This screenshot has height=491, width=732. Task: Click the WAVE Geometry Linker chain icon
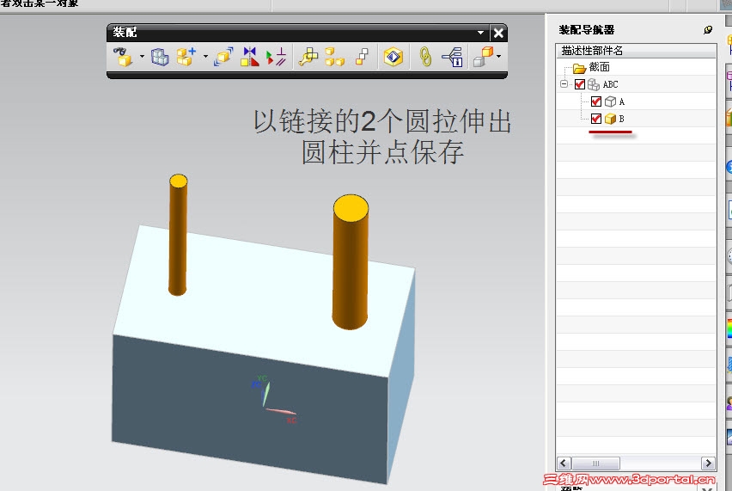click(425, 57)
